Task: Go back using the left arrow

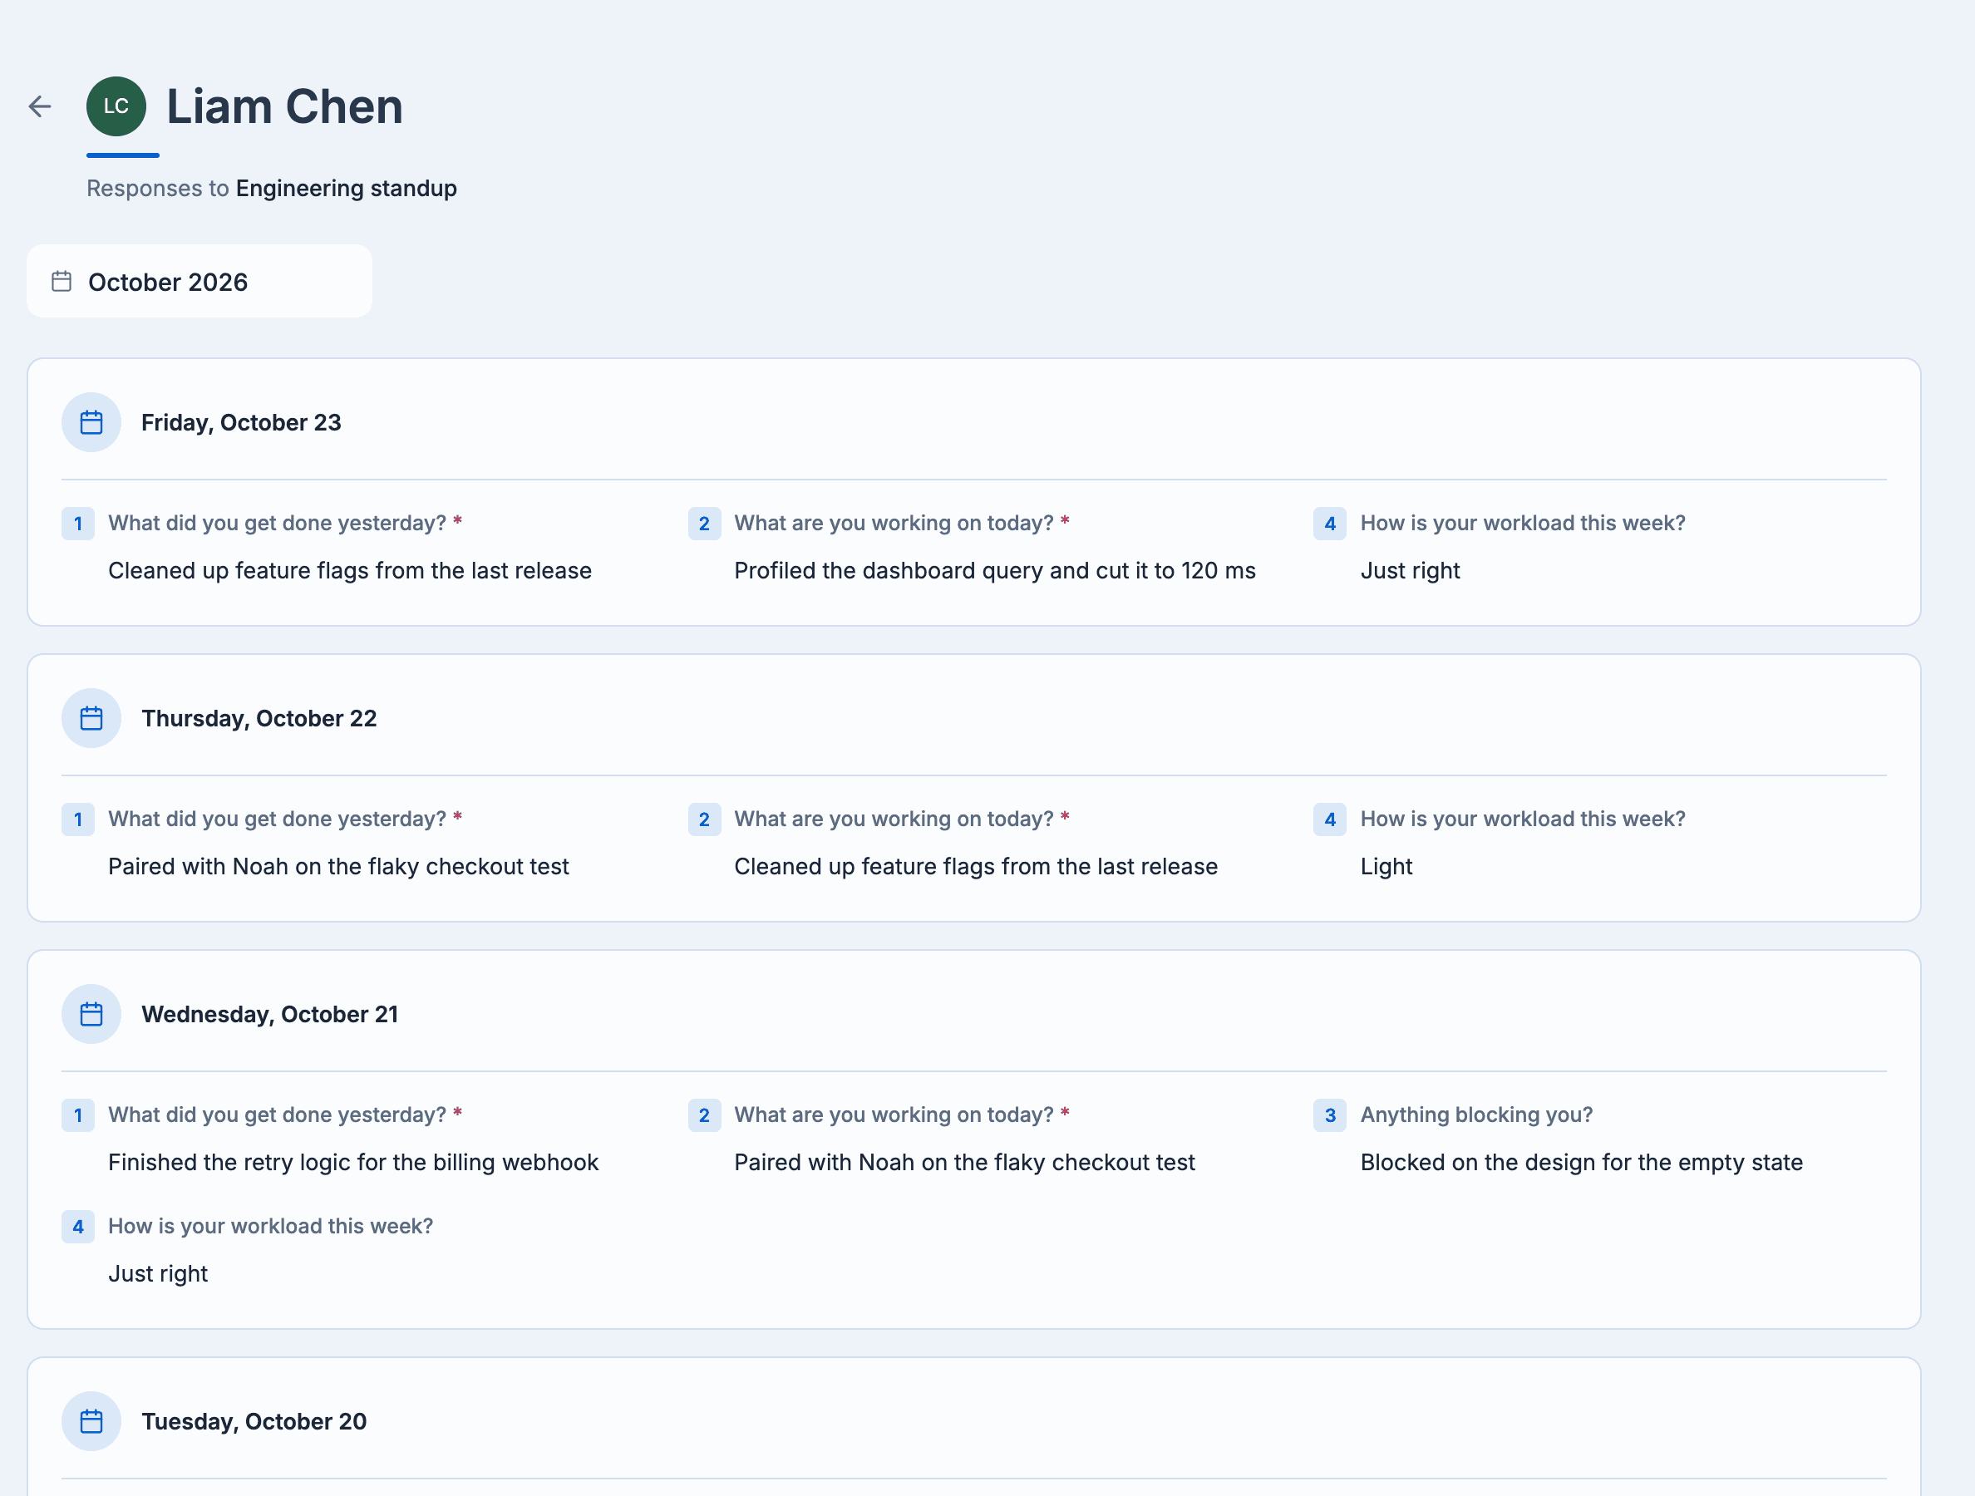Action: 40,106
